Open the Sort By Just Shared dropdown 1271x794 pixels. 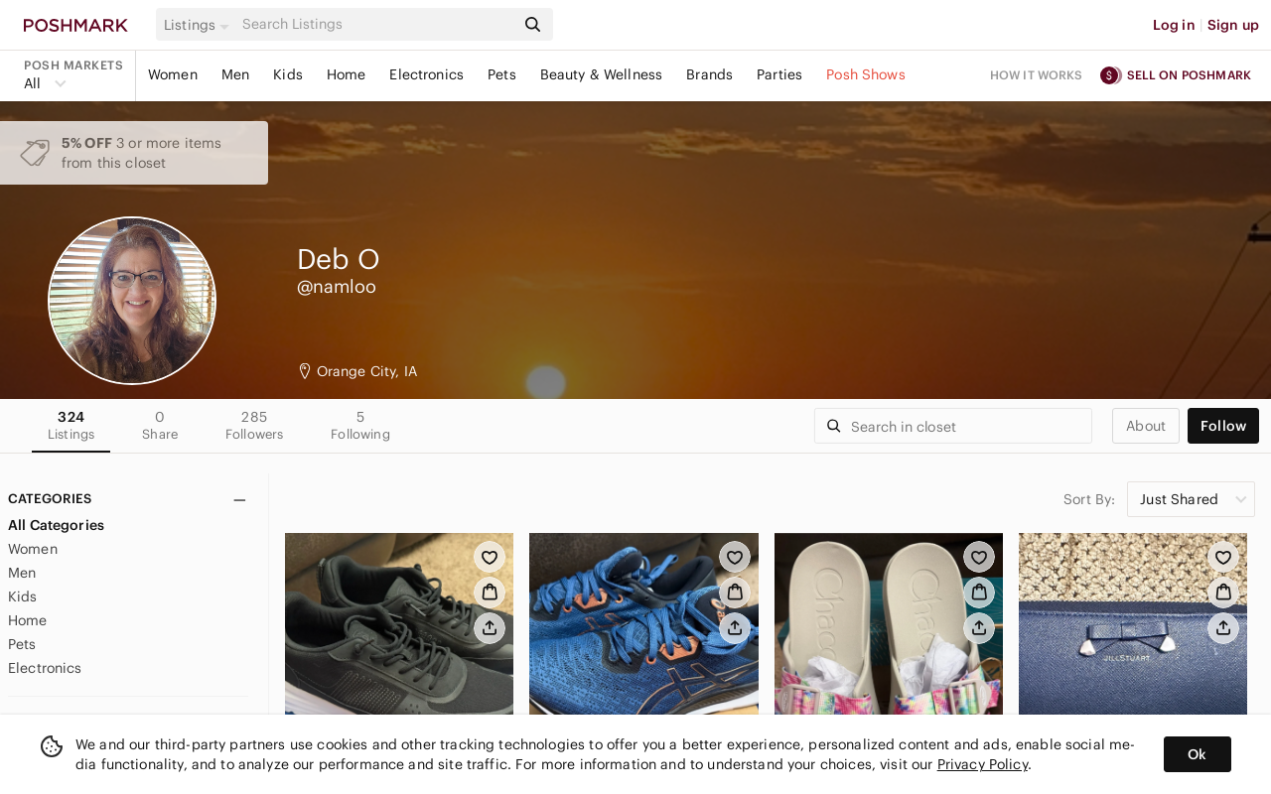(1191, 499)
